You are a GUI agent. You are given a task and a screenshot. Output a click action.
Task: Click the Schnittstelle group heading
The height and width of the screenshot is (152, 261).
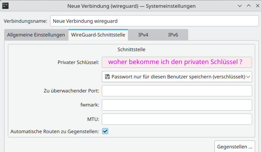pyautogui.click(x=131, y=49)
